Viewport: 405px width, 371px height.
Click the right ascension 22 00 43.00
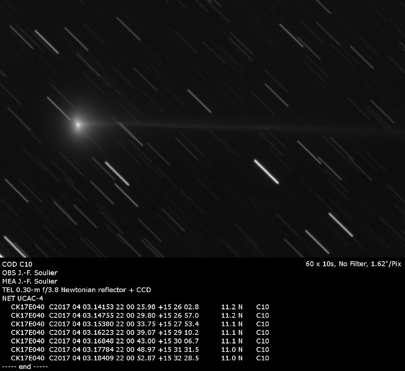pos(137,341)
